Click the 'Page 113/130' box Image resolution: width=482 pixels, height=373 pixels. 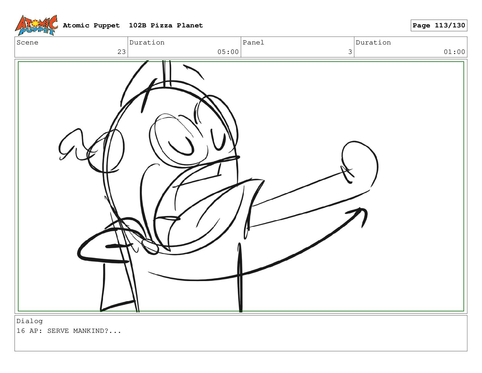pos(439,25)
